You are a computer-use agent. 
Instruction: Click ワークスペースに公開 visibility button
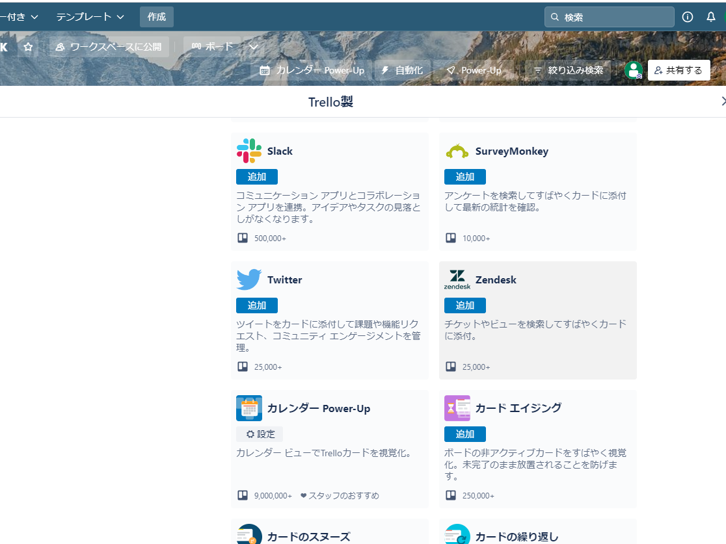[x=109, y=47]
